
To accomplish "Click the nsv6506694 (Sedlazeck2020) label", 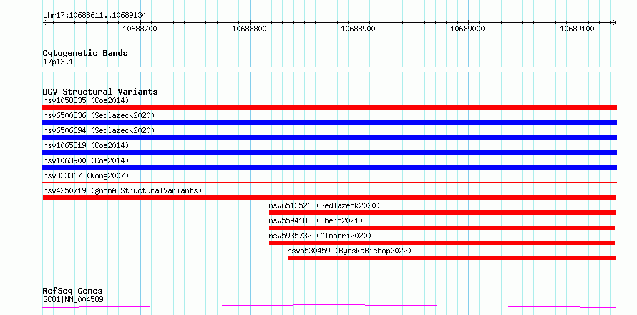I will point(99,130).
